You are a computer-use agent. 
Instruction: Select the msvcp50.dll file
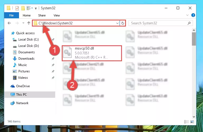92,53
